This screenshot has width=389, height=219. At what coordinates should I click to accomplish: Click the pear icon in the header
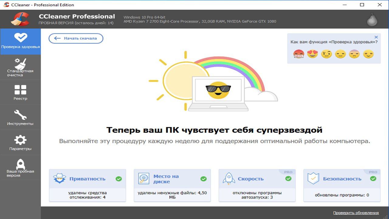372,19
